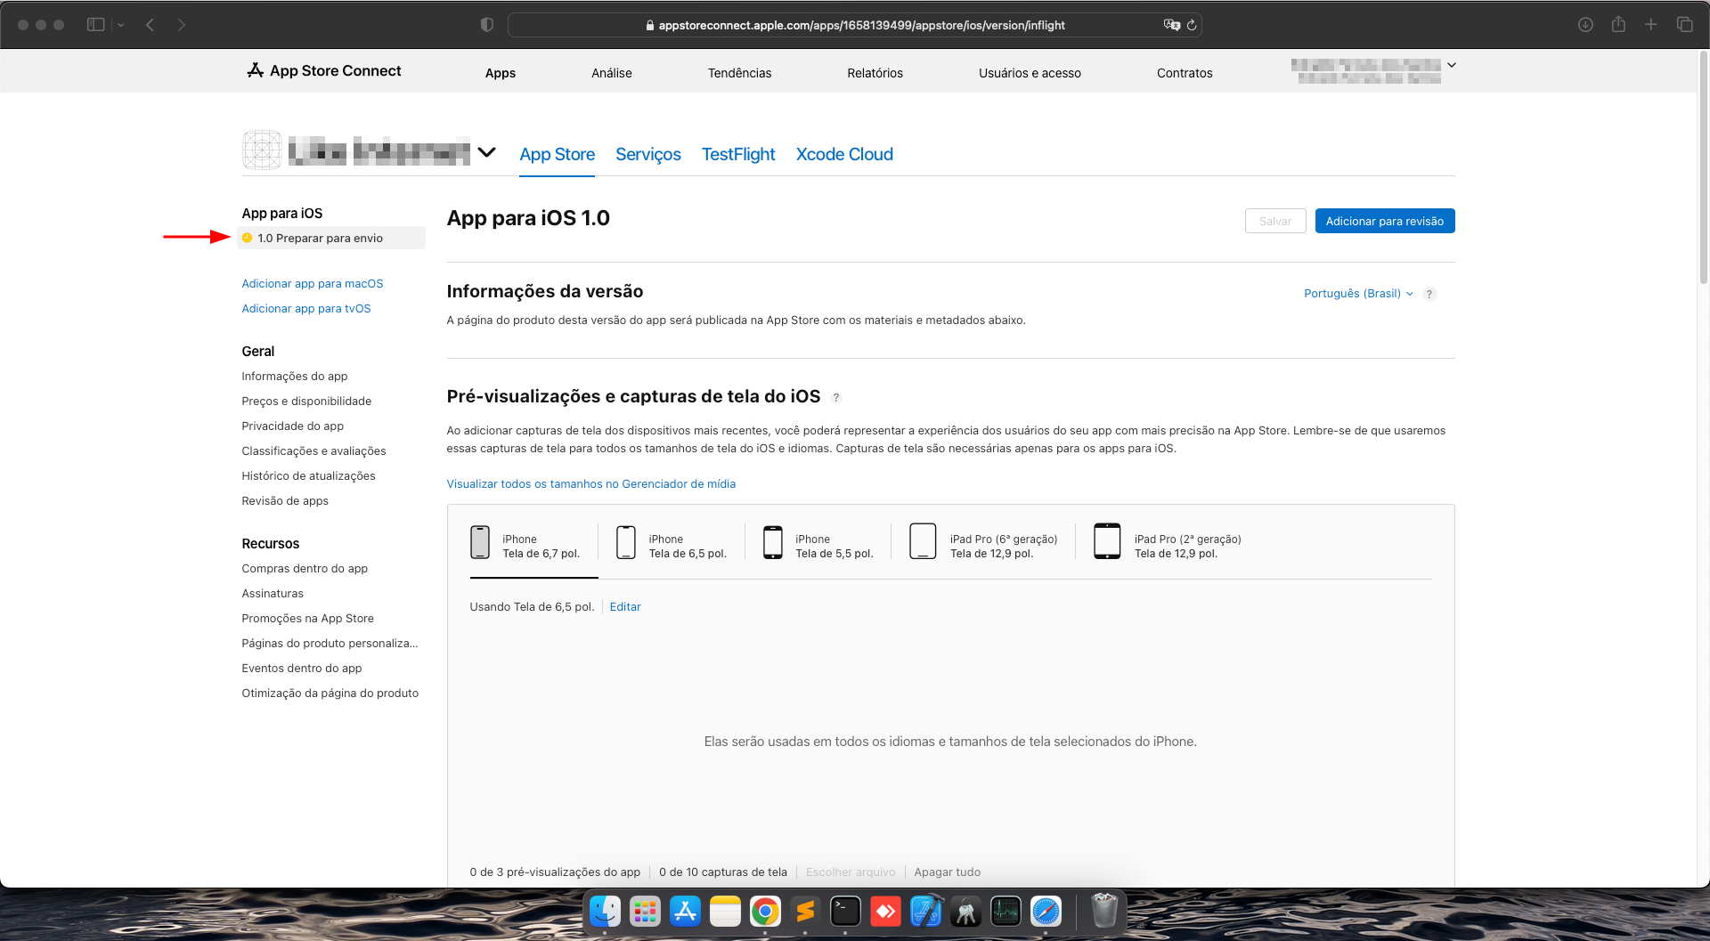Open help for Informações da versão language
This screenshot has height=941, width=1710.
[x=1429, y=295]
